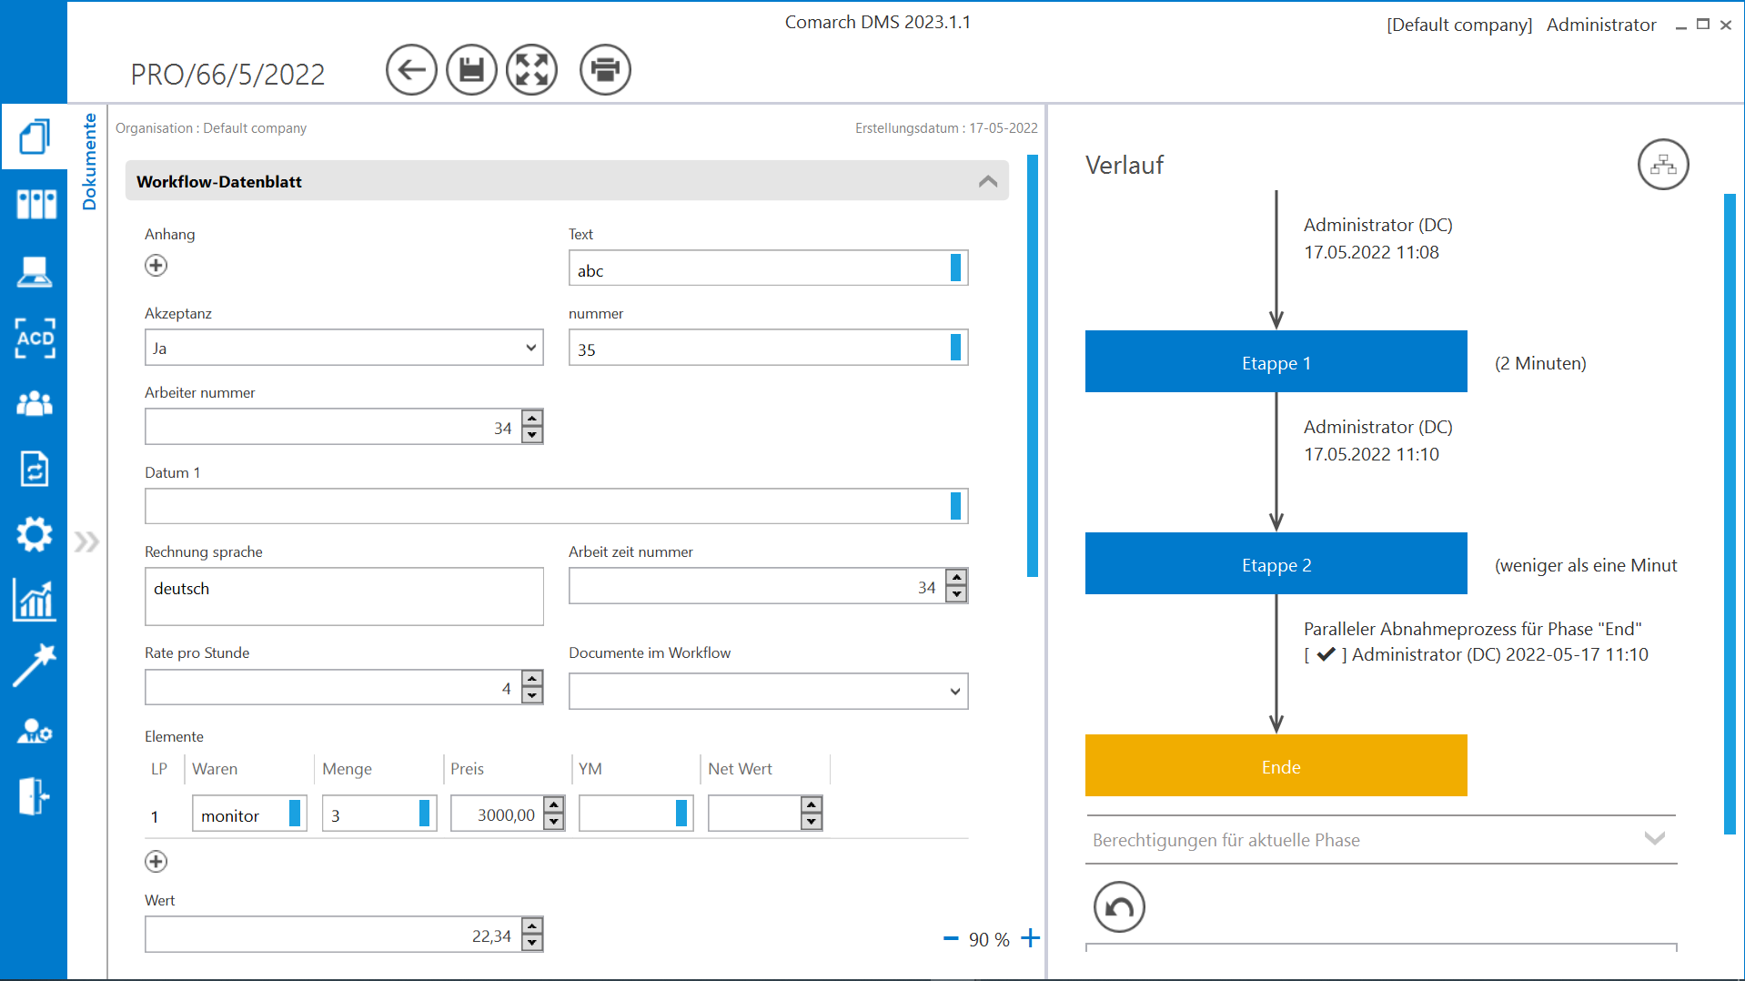
Task: Collapse the Workflow-Datenblatt section
Action: [988, 181]
